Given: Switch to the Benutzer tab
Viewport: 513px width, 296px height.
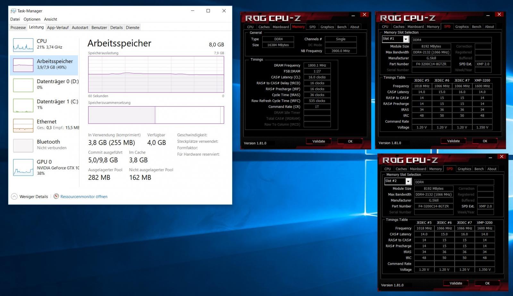Looking at the screenshot, I should [x=99, y=28].
